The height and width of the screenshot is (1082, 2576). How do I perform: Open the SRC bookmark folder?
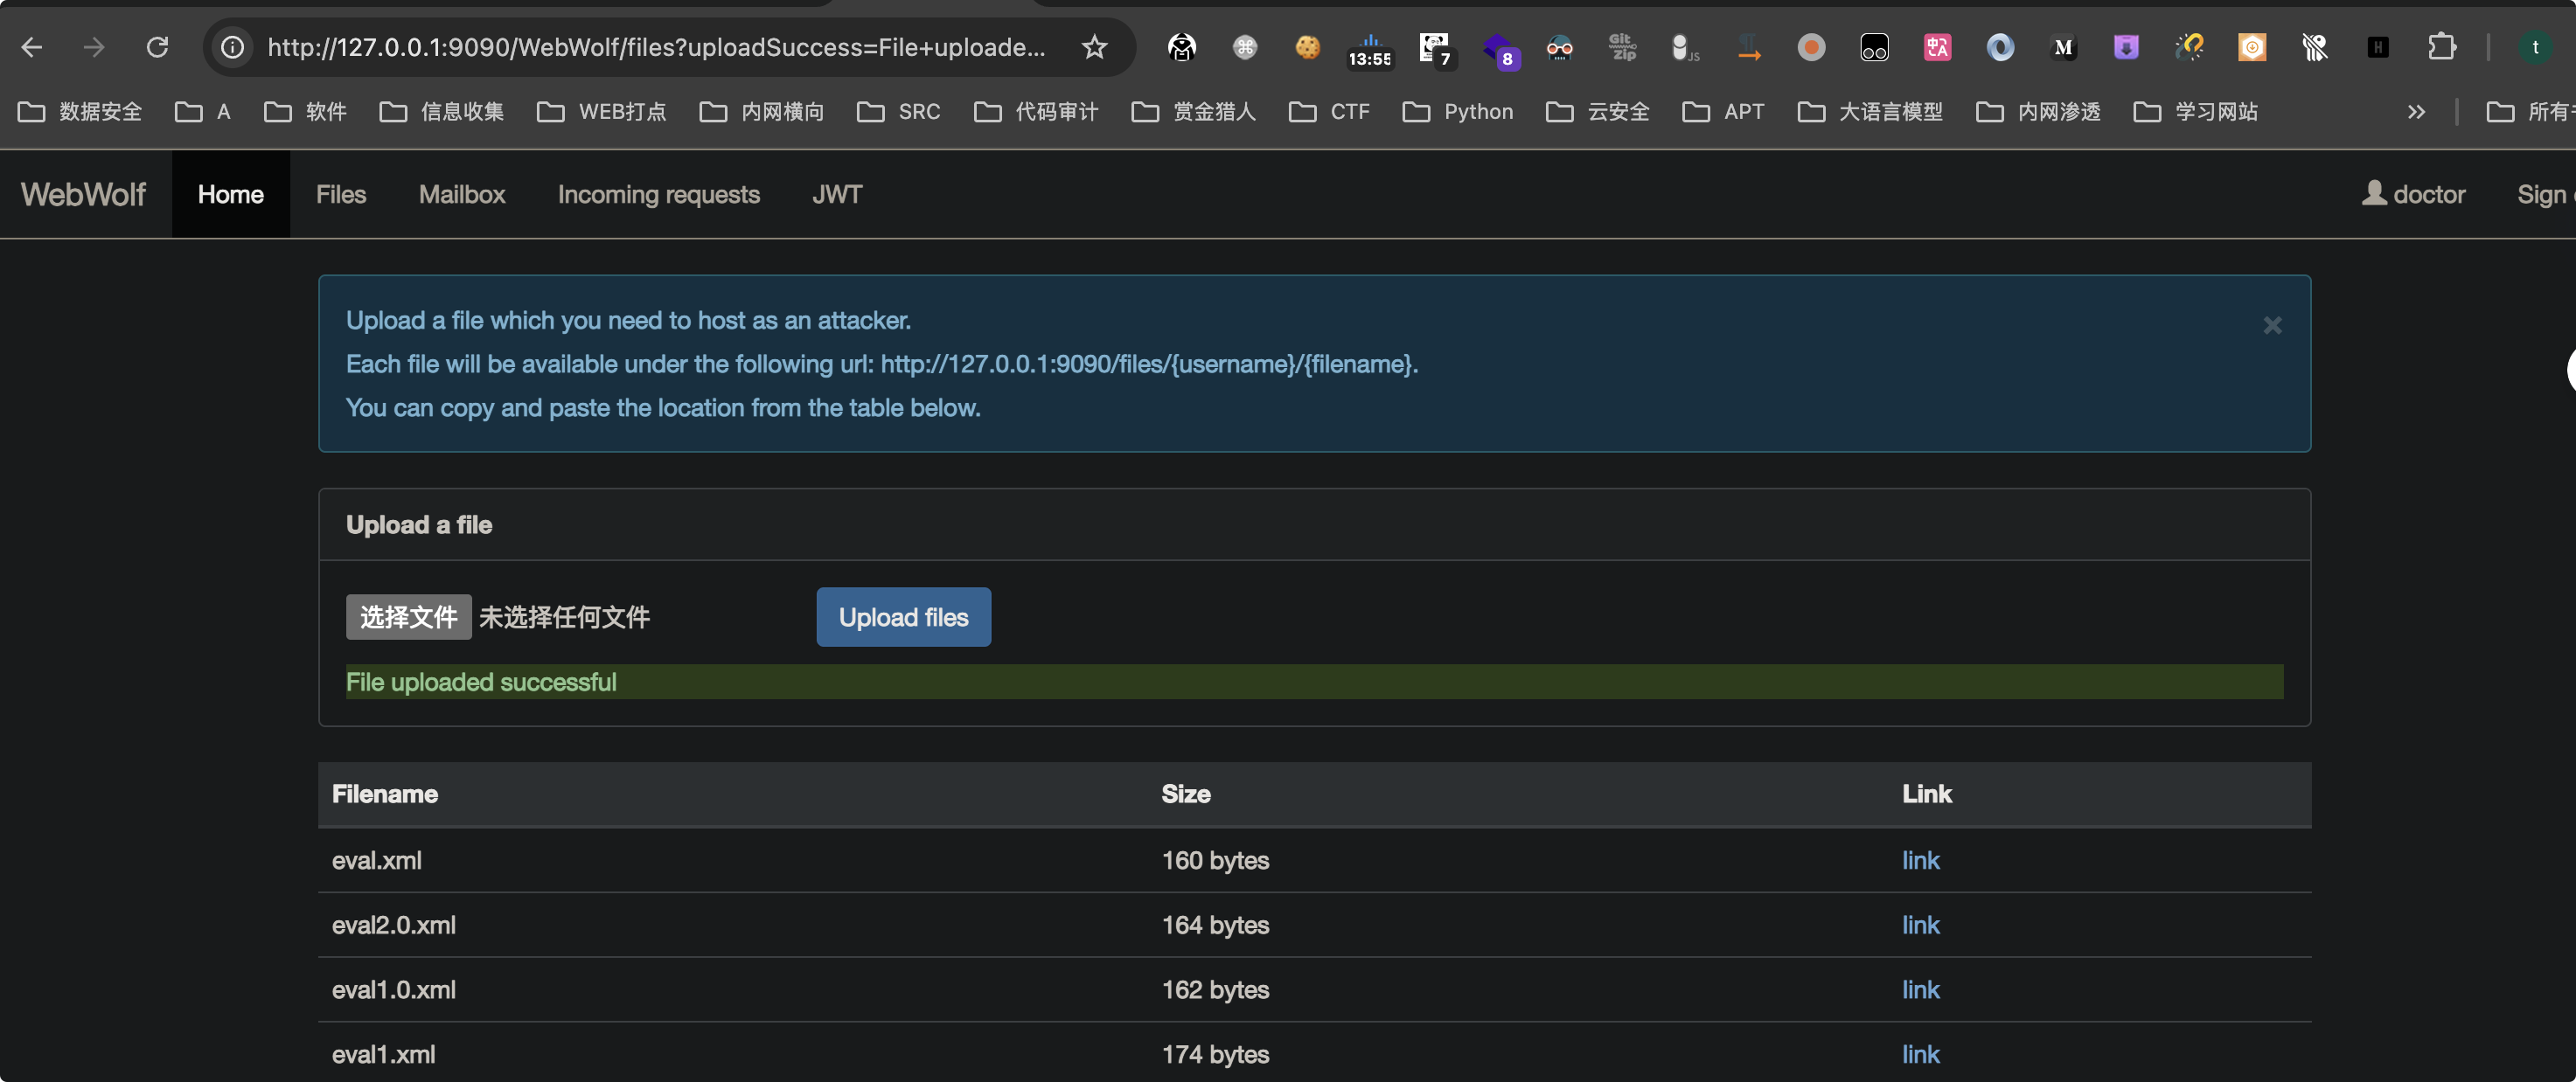(x=898, y=112)
